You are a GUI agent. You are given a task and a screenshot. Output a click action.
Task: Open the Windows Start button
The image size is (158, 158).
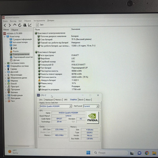[88, 152]
